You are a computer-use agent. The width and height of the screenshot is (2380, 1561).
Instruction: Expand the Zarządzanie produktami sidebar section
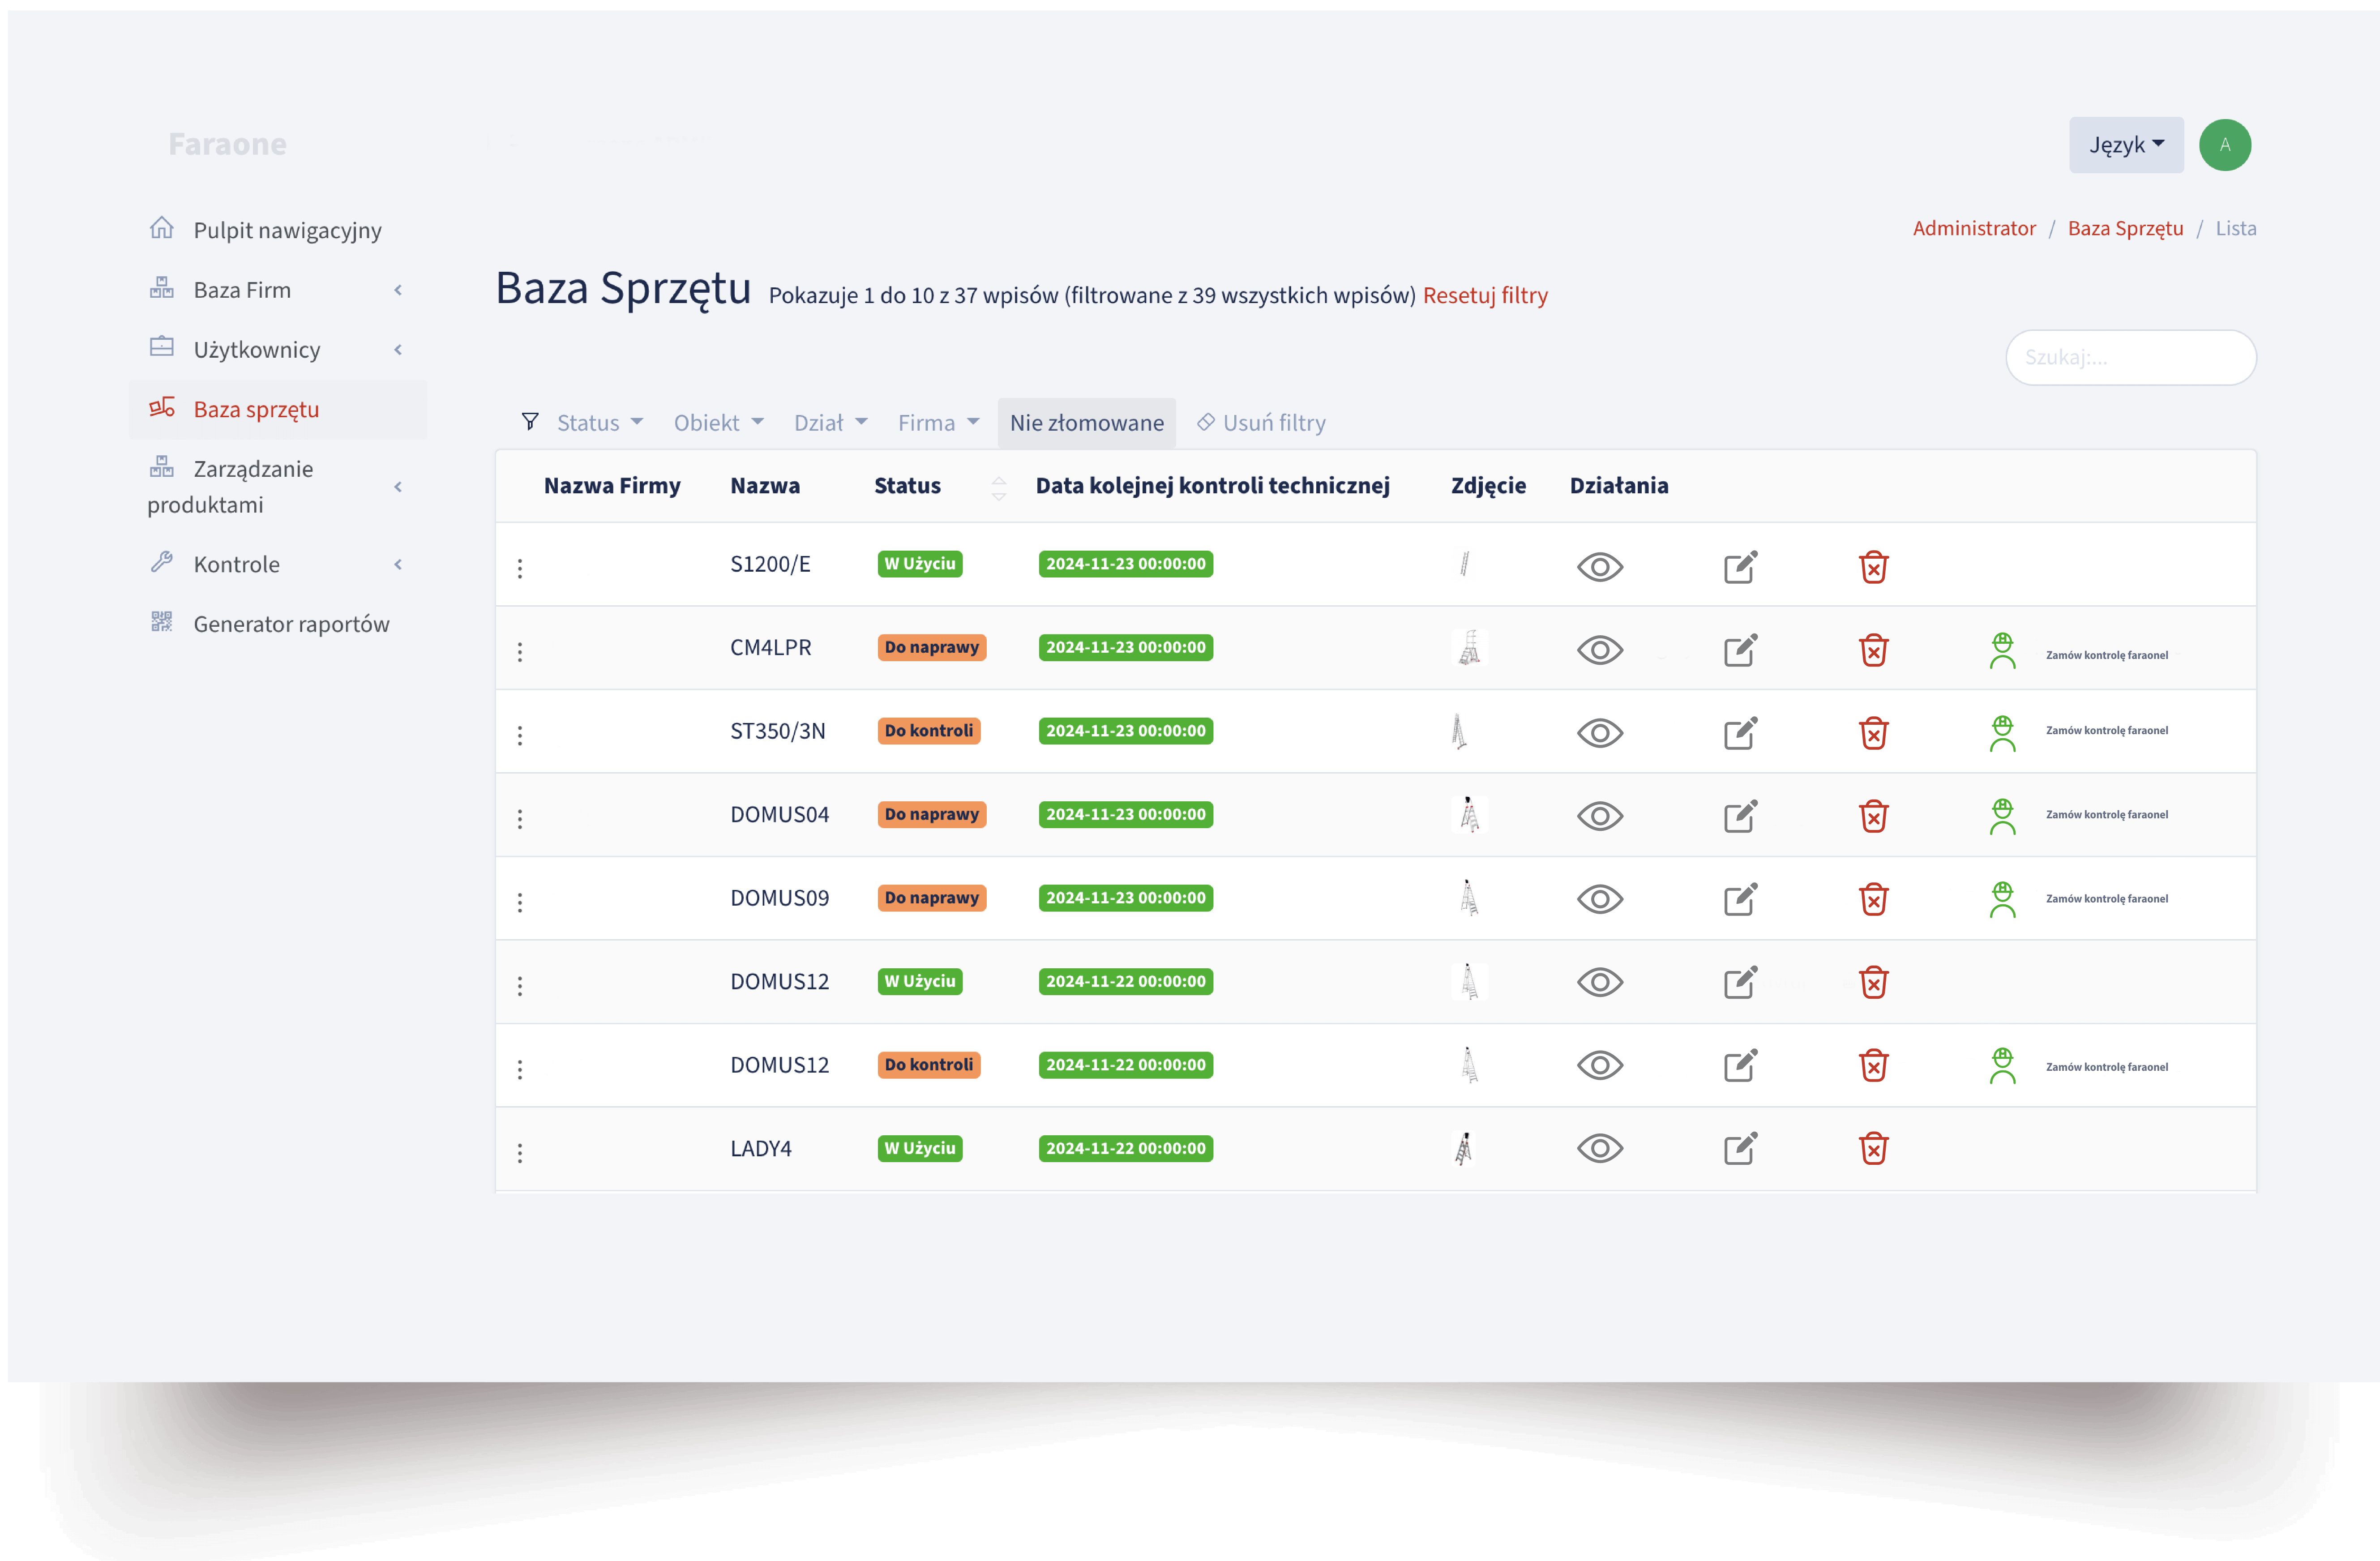(x=277, y=486)
